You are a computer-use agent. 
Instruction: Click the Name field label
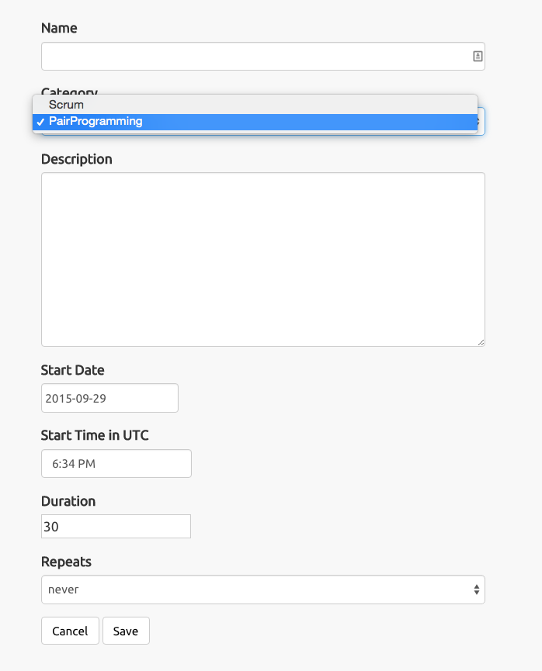coord(59,28)
